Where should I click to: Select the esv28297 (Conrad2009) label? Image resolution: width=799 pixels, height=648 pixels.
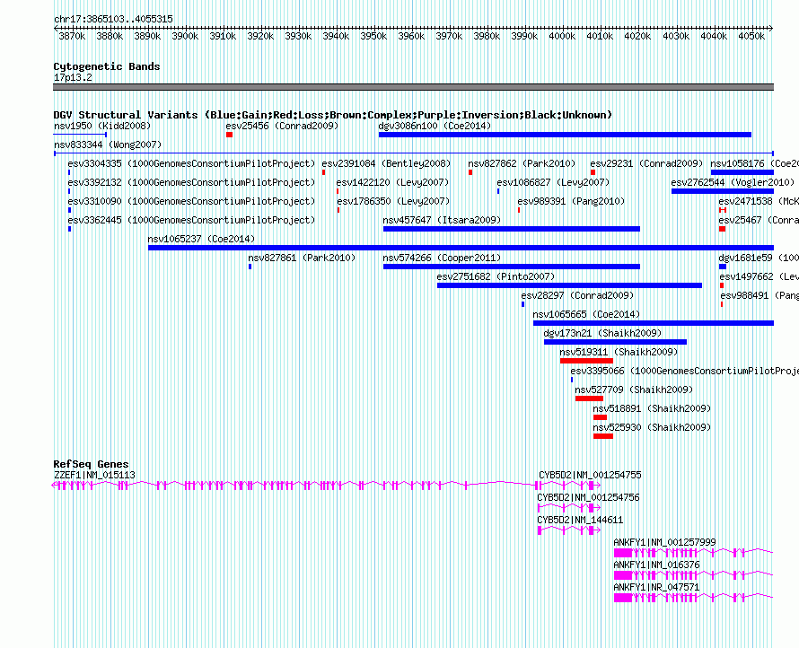pos(577,295)
